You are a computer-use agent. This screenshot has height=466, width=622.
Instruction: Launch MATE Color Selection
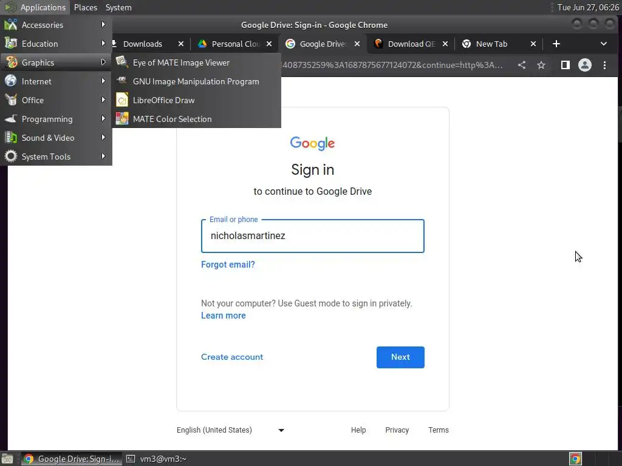click(196, 119)
